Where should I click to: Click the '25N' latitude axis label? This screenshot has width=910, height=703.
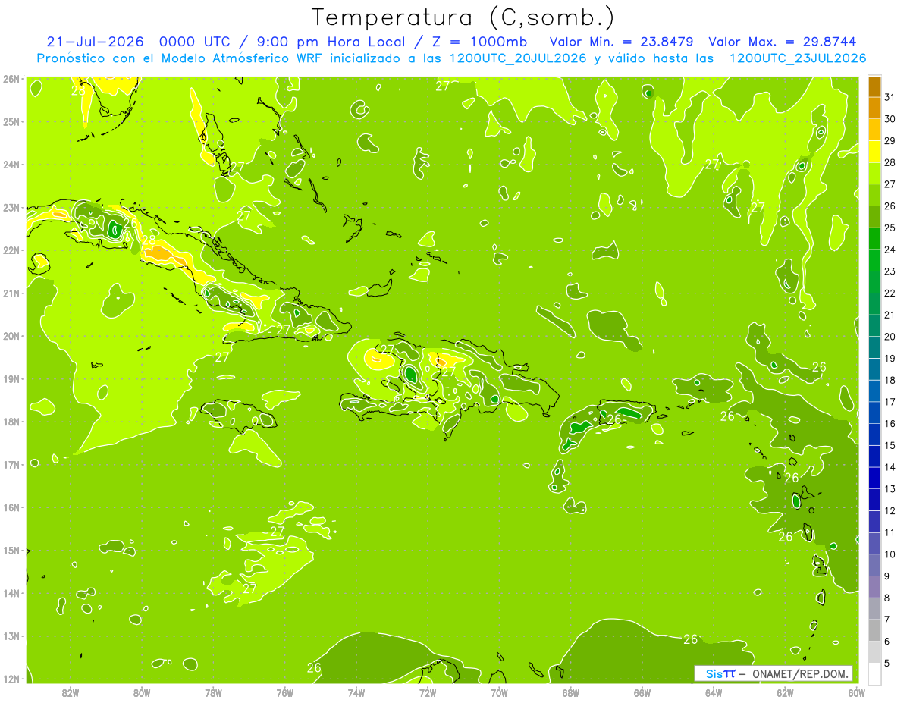(x=11, y=121)
